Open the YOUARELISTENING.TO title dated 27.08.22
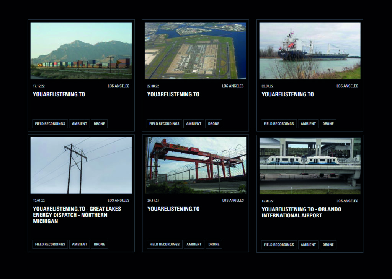 point(173,94)
